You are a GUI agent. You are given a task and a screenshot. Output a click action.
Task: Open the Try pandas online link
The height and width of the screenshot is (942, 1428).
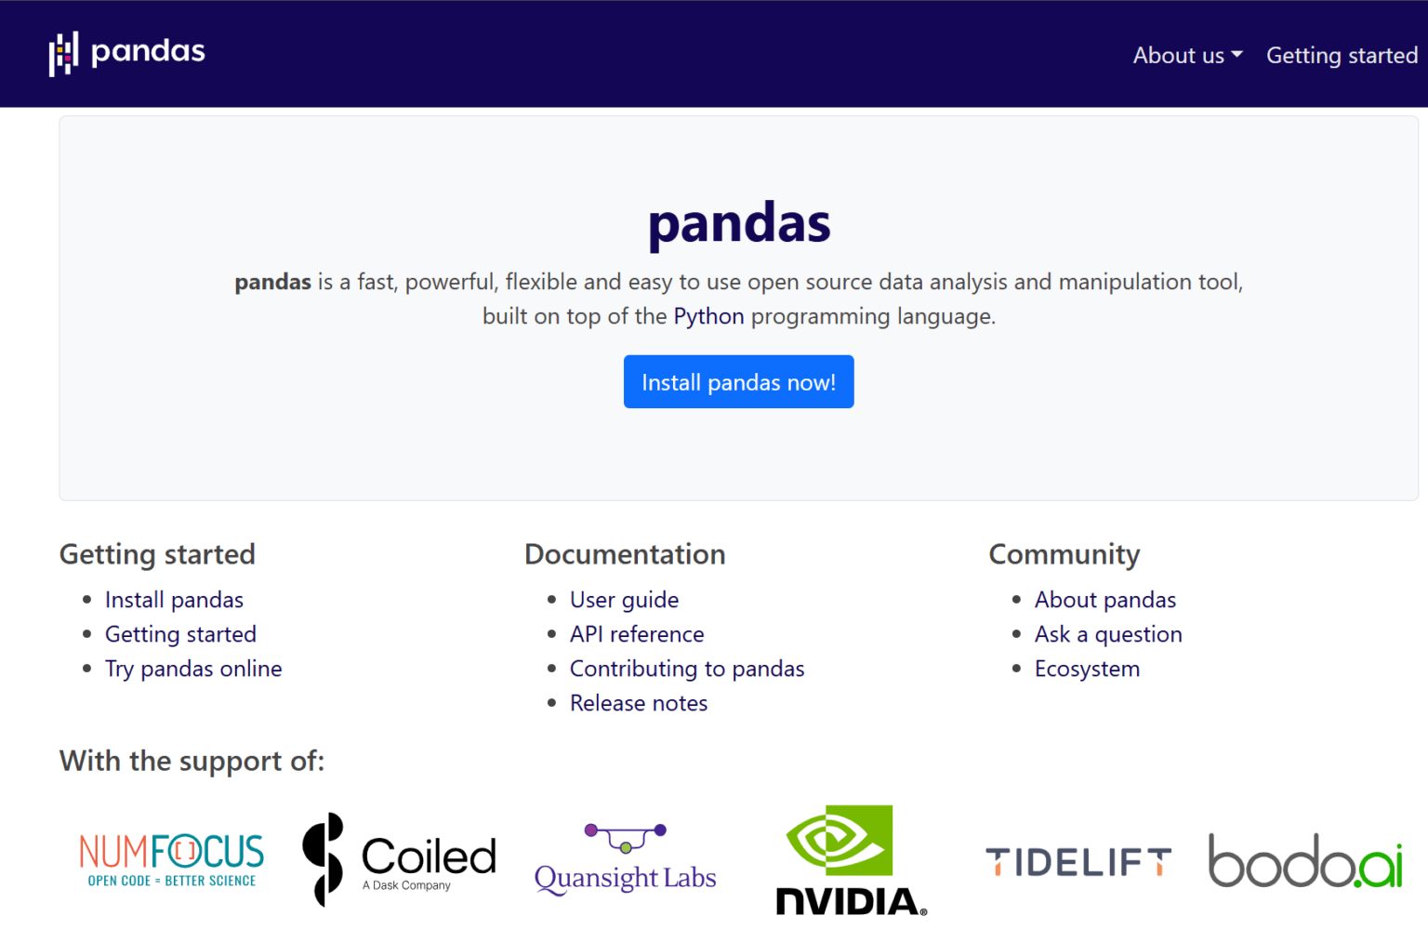(x=193, y=669)
